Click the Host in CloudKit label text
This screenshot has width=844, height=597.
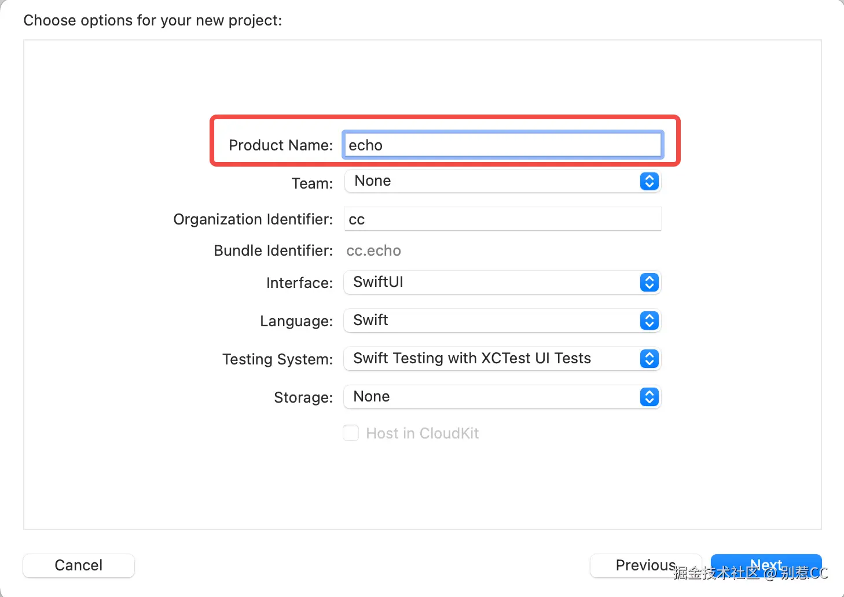(423, 433)
